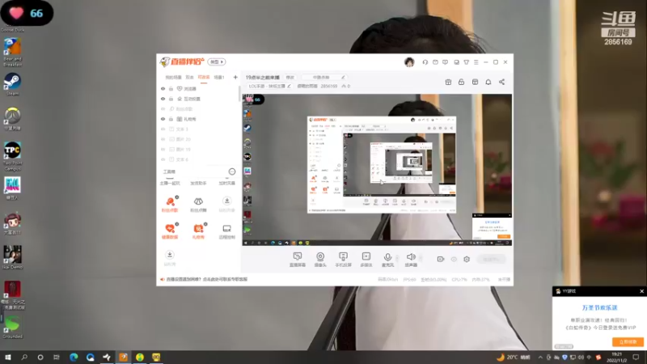
Task: Show the hidden 文本 6 layer
Action: (x=163, y=159)
